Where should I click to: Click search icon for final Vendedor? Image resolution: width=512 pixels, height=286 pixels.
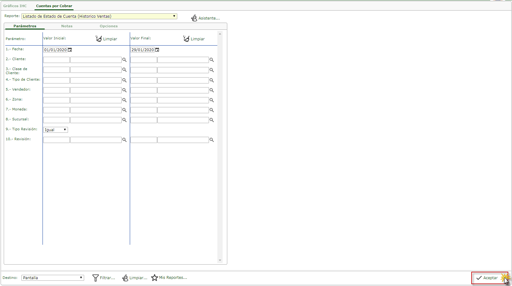[x=211, y=90]
